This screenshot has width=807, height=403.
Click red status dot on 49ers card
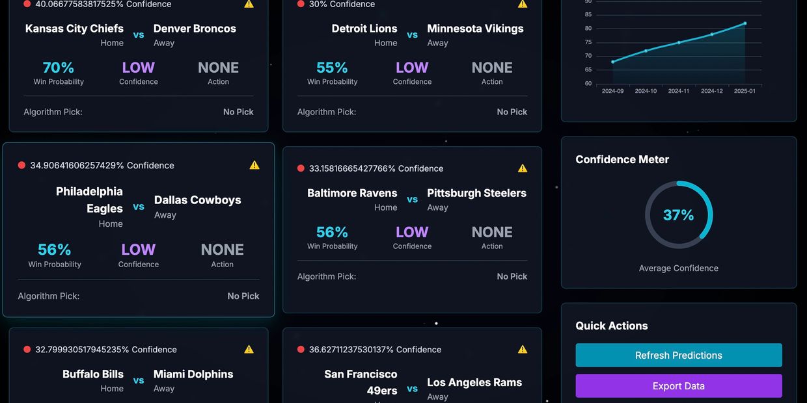[301, 349]
